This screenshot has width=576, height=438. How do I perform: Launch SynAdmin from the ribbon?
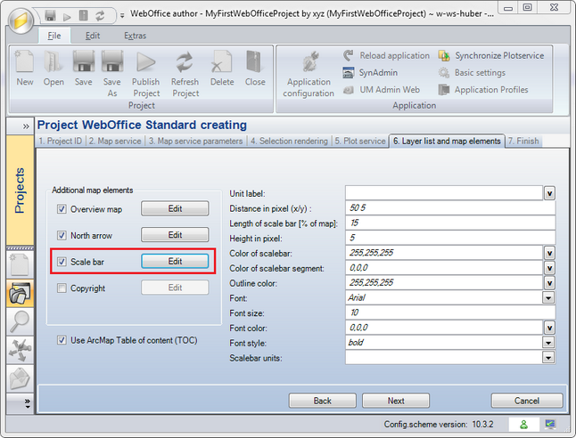(x=370, y=73)
